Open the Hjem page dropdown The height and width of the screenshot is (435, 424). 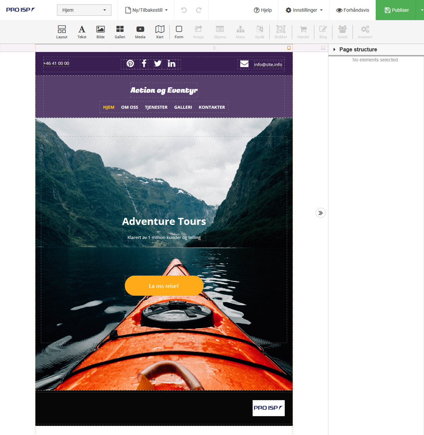point(84,10)
